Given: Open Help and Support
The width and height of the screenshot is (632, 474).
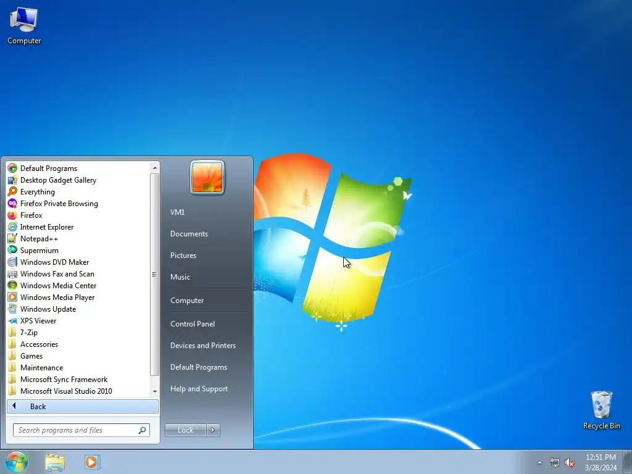Looking at the screenshot, I should point(199,389).
